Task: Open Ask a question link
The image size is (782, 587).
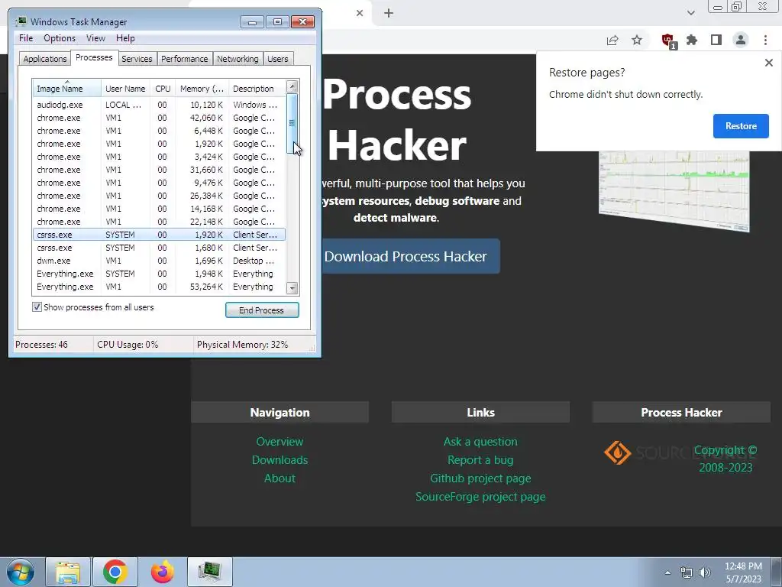Action: pos(481,442)
